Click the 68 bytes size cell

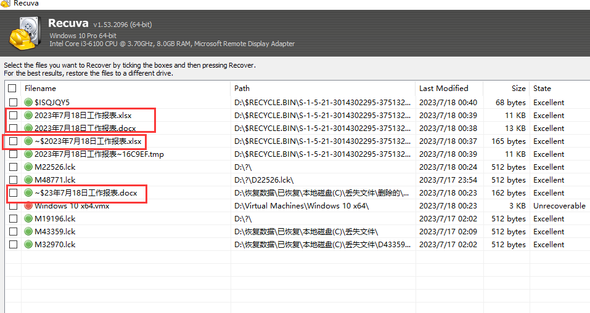click(x=510, y=102)
